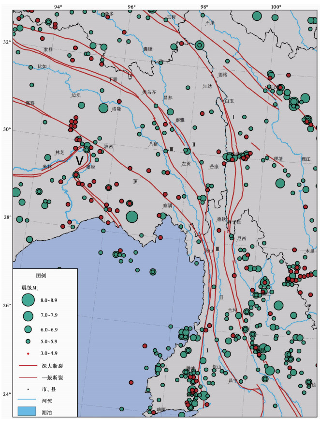Click the blue river line sample beside 河流

pyautogui.click(x=27, y=400)
